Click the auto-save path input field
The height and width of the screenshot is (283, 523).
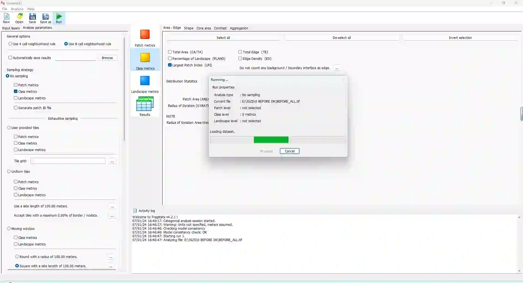75,58
